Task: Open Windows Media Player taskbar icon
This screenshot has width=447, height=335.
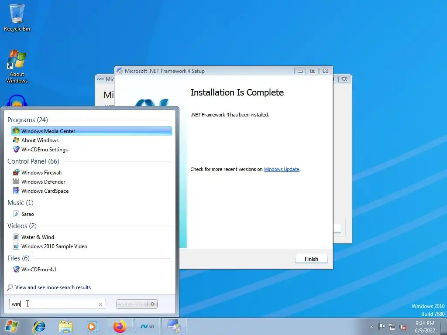Action: coord(92,326)
